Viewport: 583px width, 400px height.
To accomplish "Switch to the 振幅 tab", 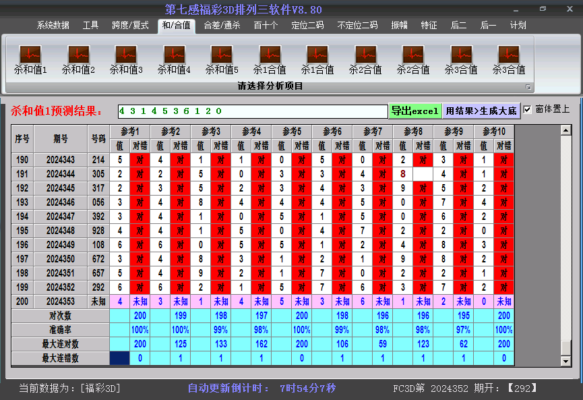I will [399, 26].
